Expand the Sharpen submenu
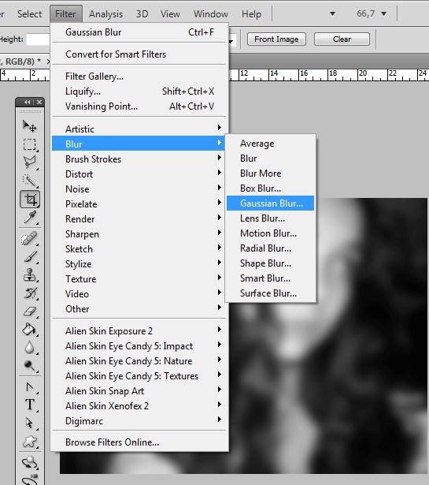This screenshot has height=485, width=429. (x=139, y=234)
